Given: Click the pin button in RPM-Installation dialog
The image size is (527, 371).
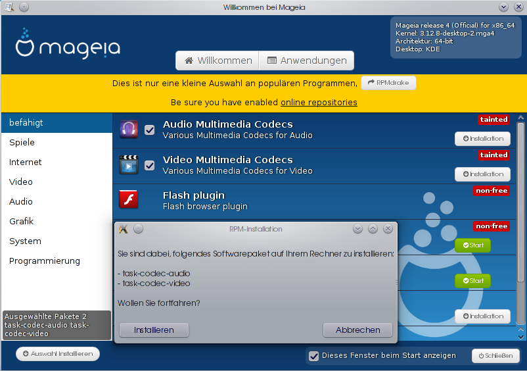Looking at the screenshot, I should [139, 229].
